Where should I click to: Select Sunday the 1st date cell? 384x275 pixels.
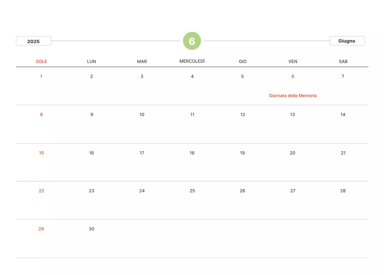tap(41, 77)
